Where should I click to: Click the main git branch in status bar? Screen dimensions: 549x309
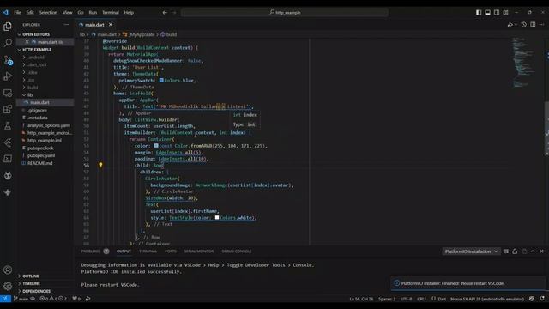(21, 299)
